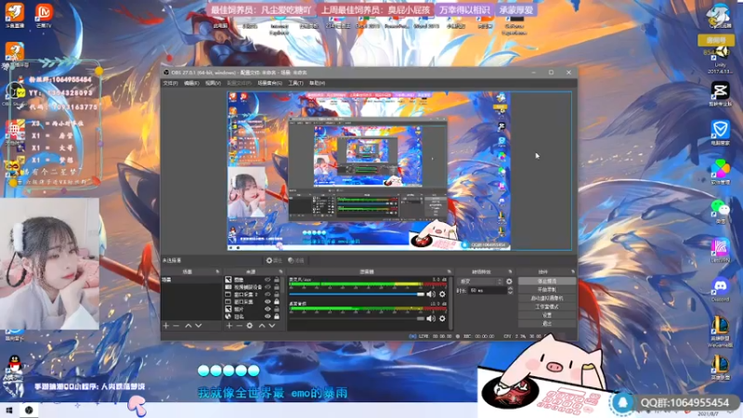The width and height of the screenshot is (743, 418).
Task: Pop out the Controls dock panel
Action: pyautogui.click(x=573, y=272)
